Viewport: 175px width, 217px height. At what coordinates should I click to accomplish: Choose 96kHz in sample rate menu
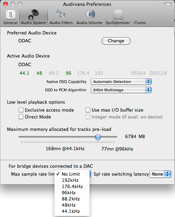pos(72,193)
